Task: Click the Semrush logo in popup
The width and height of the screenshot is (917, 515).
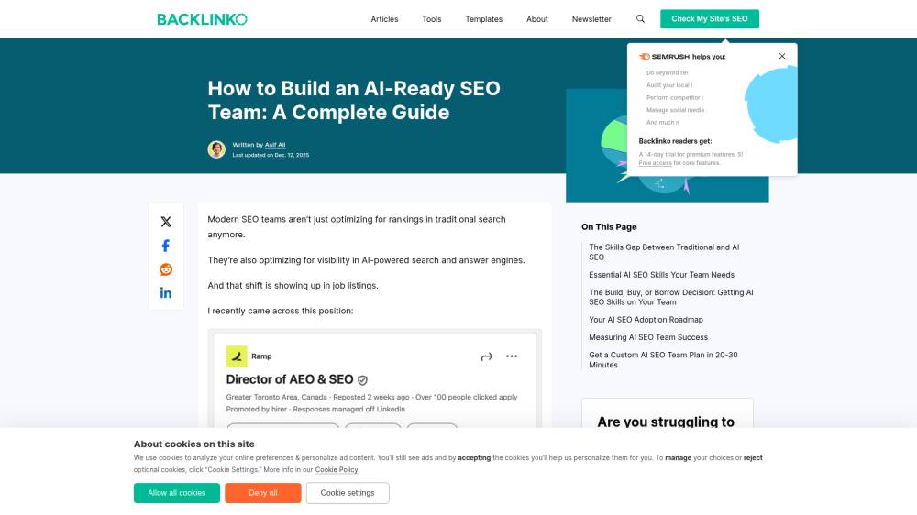Action: 664,57
